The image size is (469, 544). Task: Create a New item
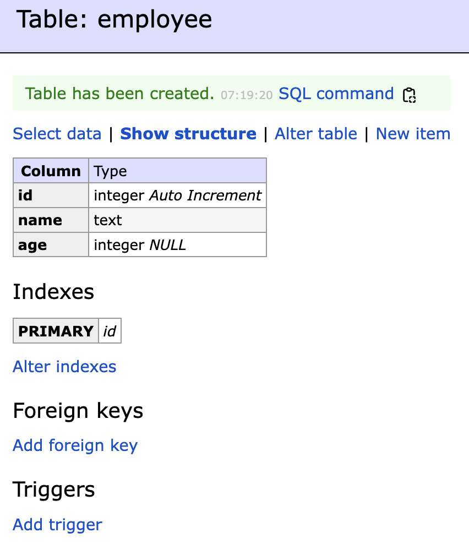click(413, 134)
